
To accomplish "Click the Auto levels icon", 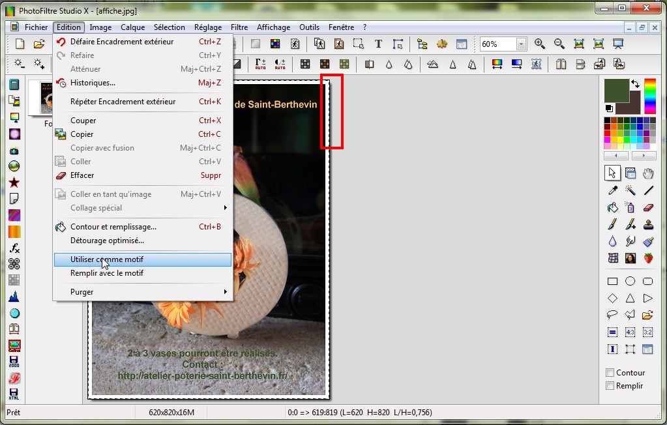I will (260, 65).
